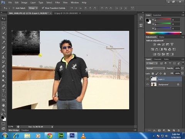
Task: Select the History Brush tool
Action: click(3, 62)
